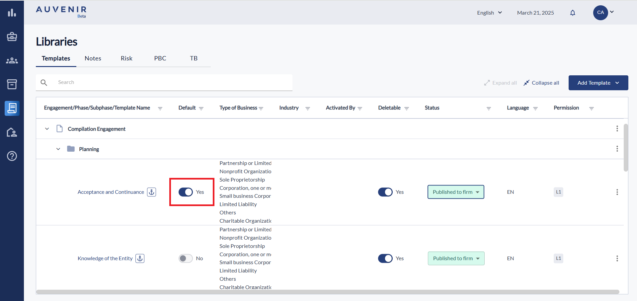Click the help question mark sidebar icon

pyautogui.click(x=12, y=156)
